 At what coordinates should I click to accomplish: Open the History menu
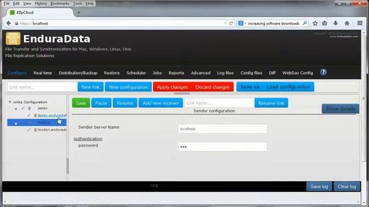(41, 3)
